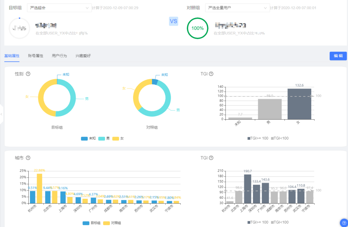Screen dimensions: 348x227
Task: Click the blue 编辑 button
Action: (338, 56)
